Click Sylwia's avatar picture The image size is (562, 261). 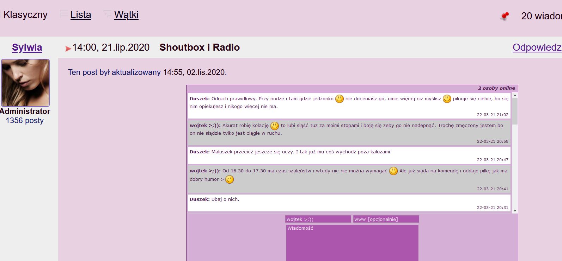pyautogui.click(x=25, y=83)
